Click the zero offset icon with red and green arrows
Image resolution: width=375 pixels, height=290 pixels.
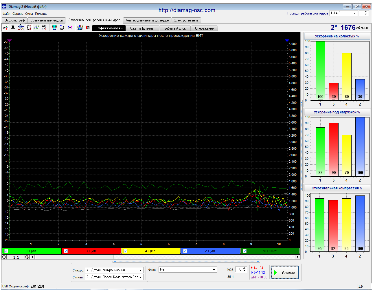(5, 28)
